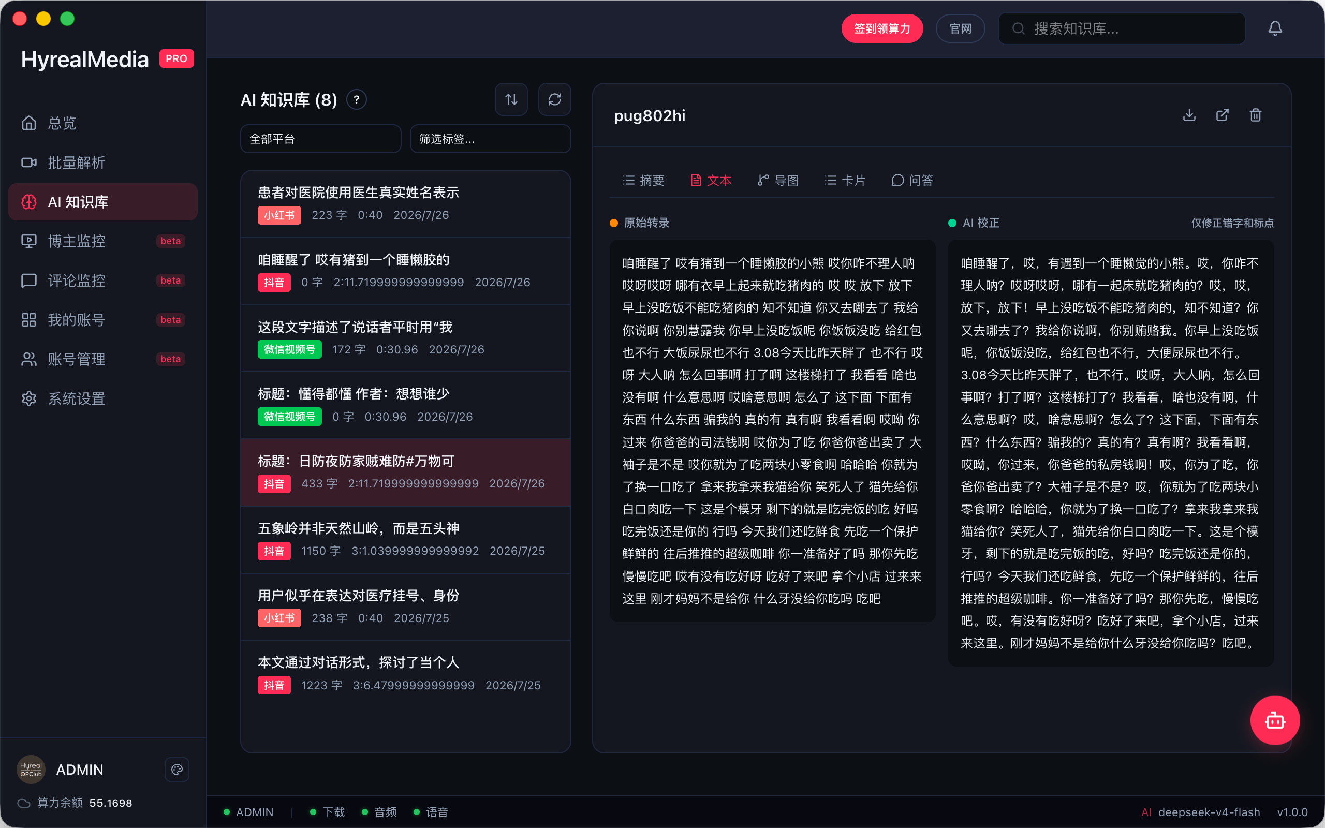This screenshot has width=1325, height=828.
Task: Open 批量解析 batch parsing in sidebar
Action: (103, 162)
